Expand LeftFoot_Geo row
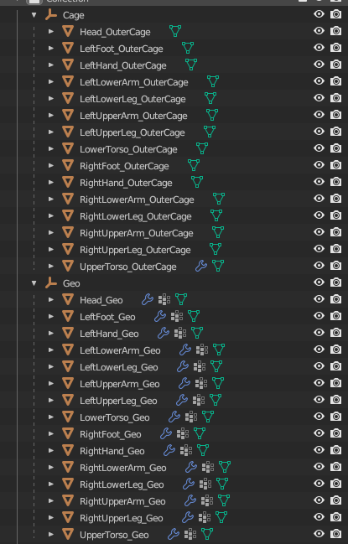Viewport: 348px width, 544px height. point(51,316)
